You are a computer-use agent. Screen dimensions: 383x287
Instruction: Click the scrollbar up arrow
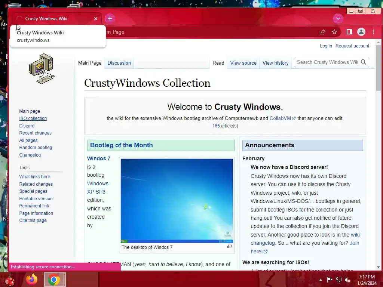[378, 42]
